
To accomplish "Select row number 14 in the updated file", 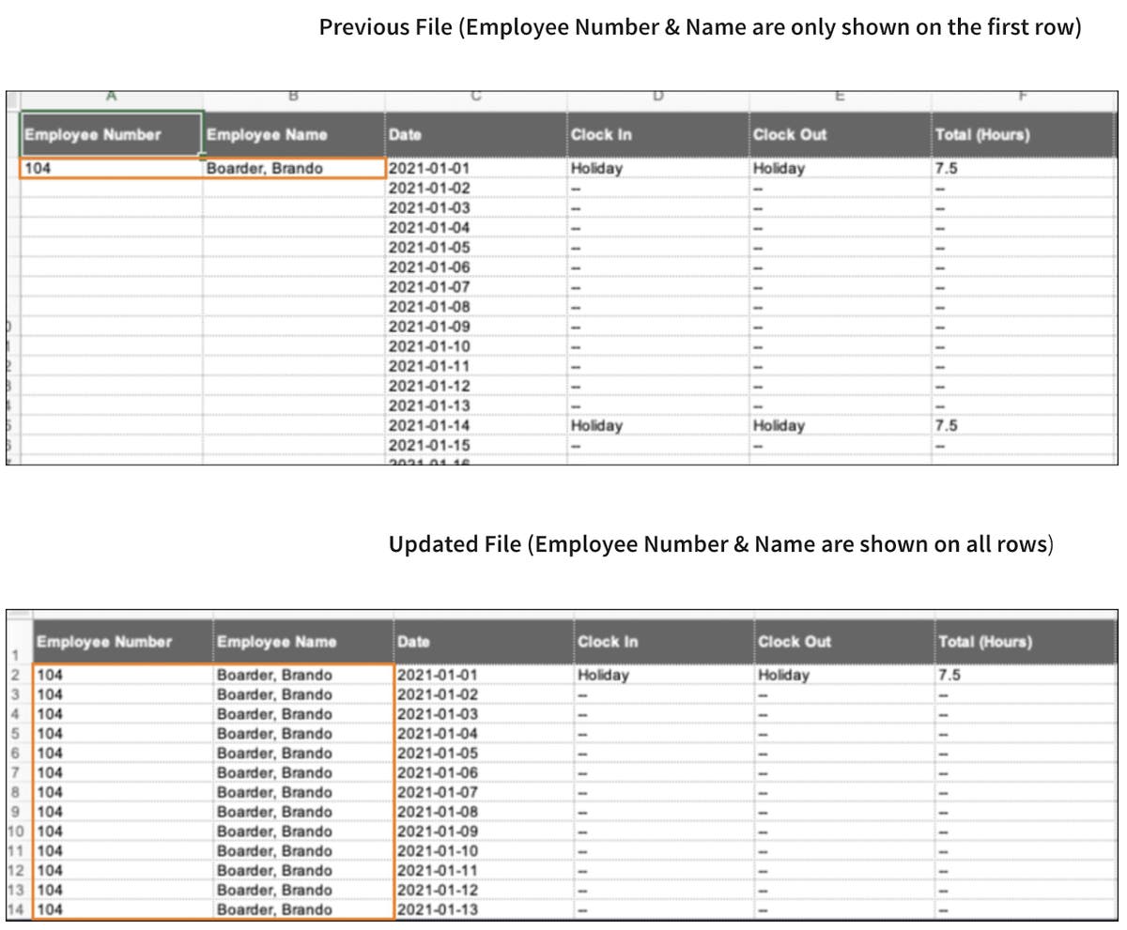I will tap(16, 909).
